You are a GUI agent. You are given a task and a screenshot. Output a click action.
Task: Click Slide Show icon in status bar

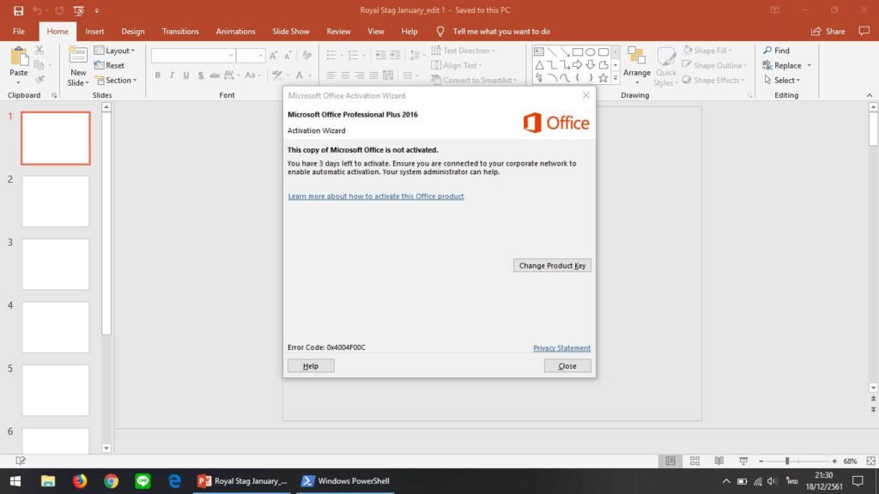(x=743, y=461)
